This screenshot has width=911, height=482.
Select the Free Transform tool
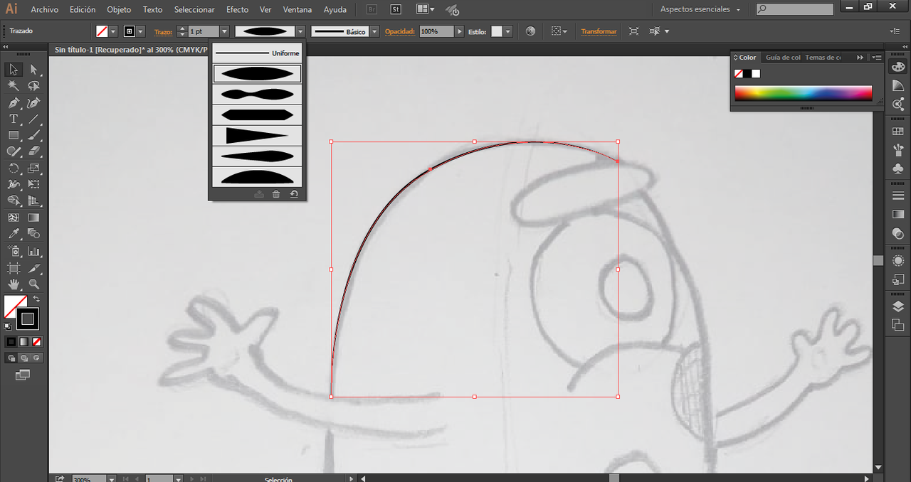[33, 184]
